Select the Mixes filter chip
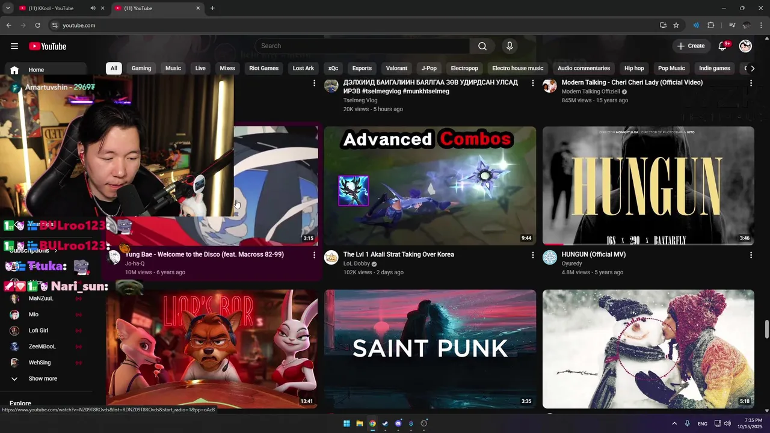This screenshot has height=433, width=770. pos(227,69)
